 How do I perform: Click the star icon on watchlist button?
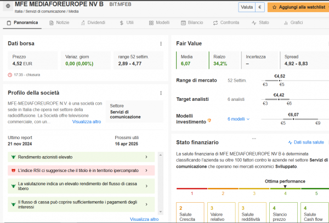point(274,7)
